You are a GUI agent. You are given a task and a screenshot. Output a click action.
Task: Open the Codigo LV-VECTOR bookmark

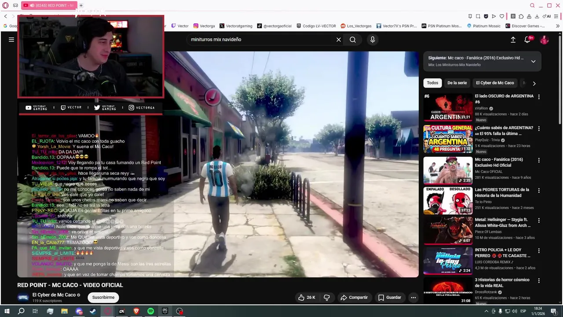316,26
